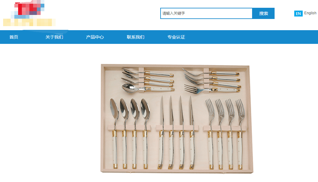Click the rightmost dinner fork in the box
This screenshot has height=182, width=318.
pyautogui.click(x=240, y=134)
